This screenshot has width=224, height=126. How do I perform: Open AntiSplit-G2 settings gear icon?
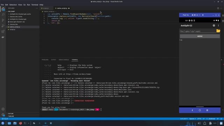(x=214, y=26)
